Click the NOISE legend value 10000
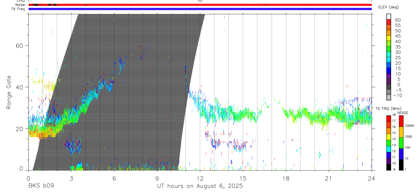 (x=409, y=126)
